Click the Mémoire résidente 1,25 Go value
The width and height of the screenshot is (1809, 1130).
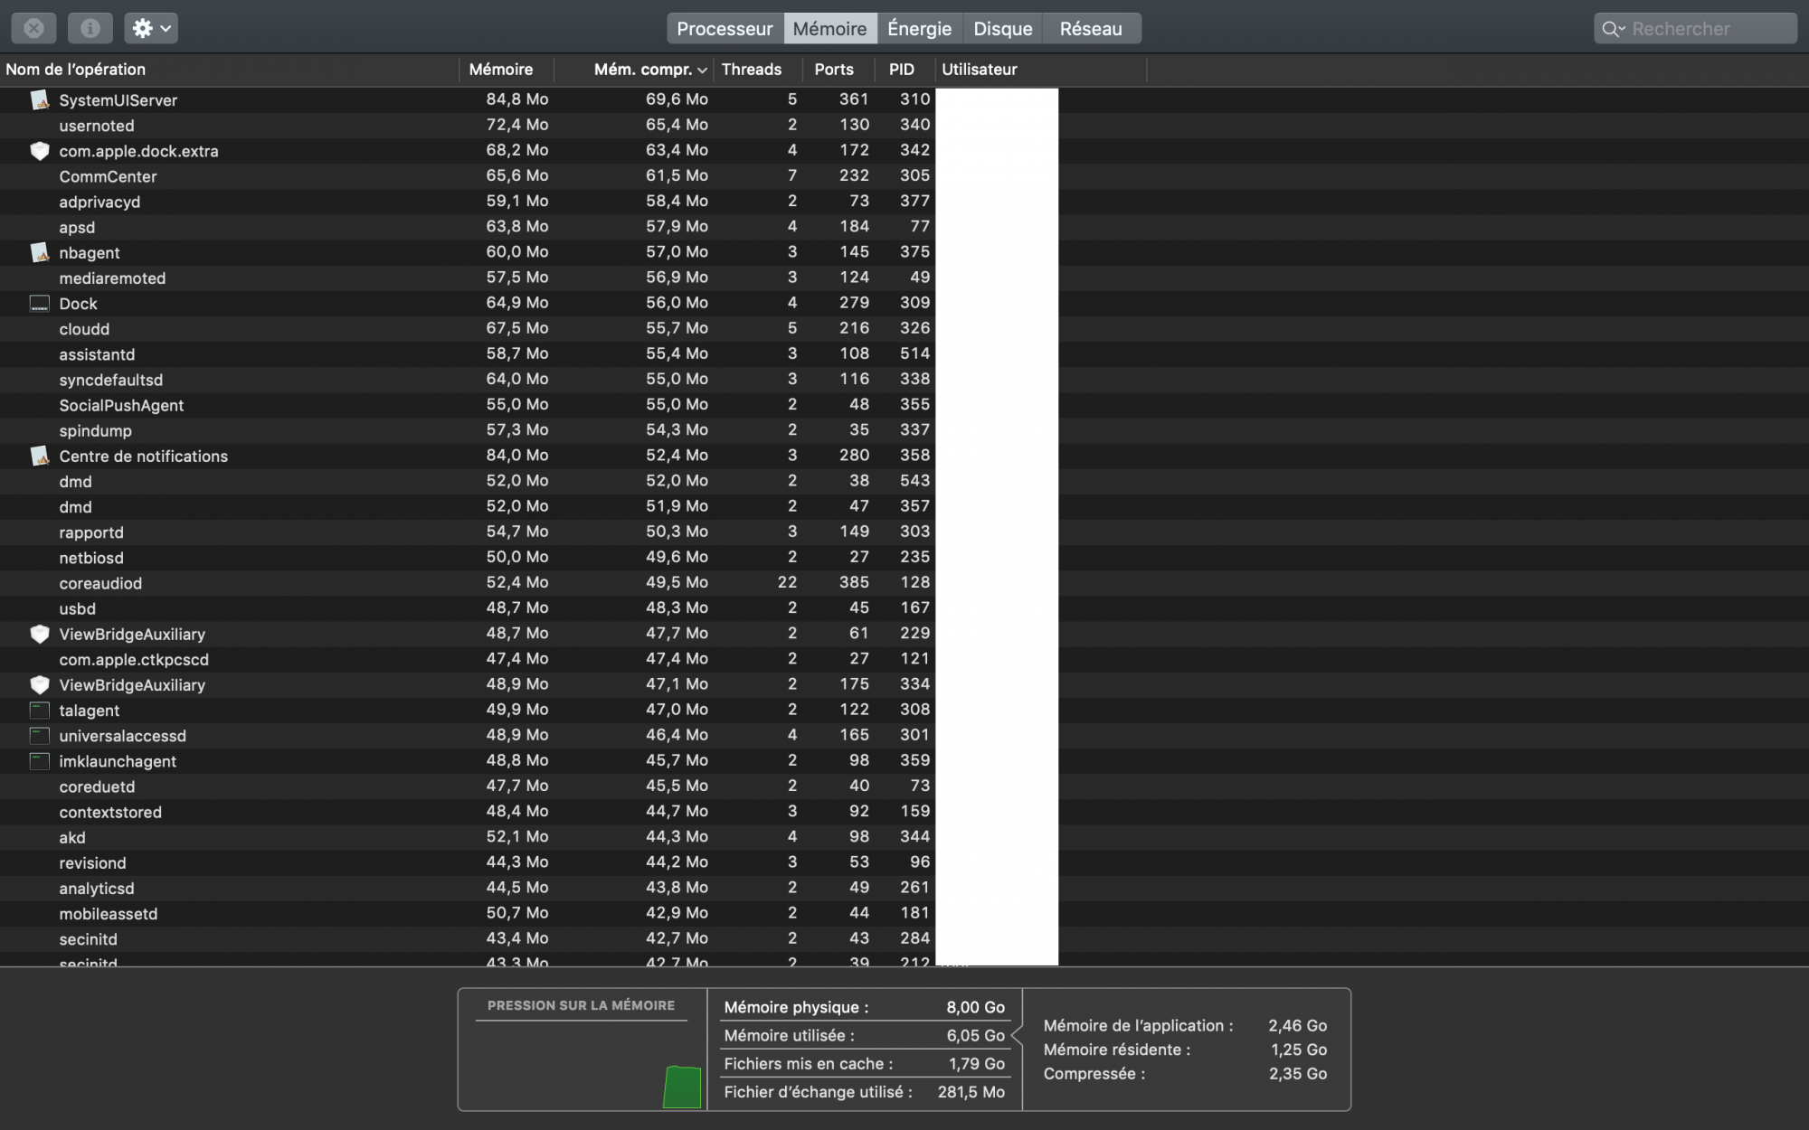point(1299,1050)
